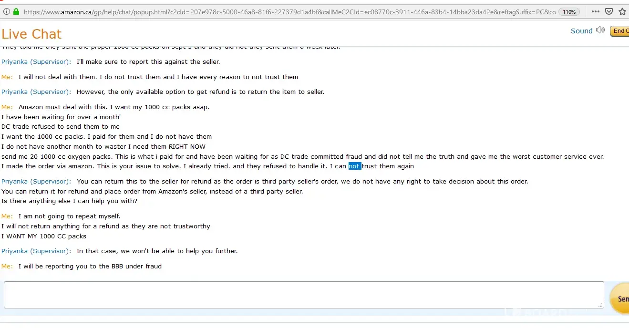Toggle the chat sound speaker icon
629x328 pixels.
point(600,31)
